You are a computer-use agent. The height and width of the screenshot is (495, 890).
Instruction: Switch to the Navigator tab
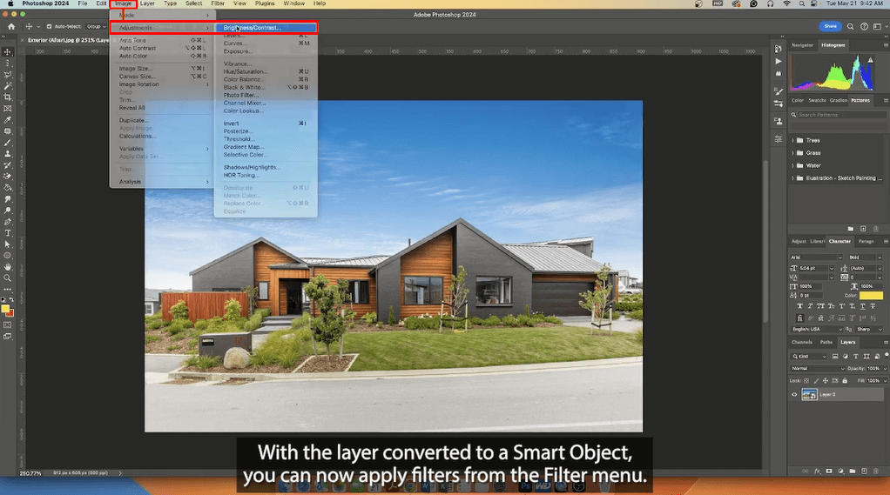click(802, 44)
